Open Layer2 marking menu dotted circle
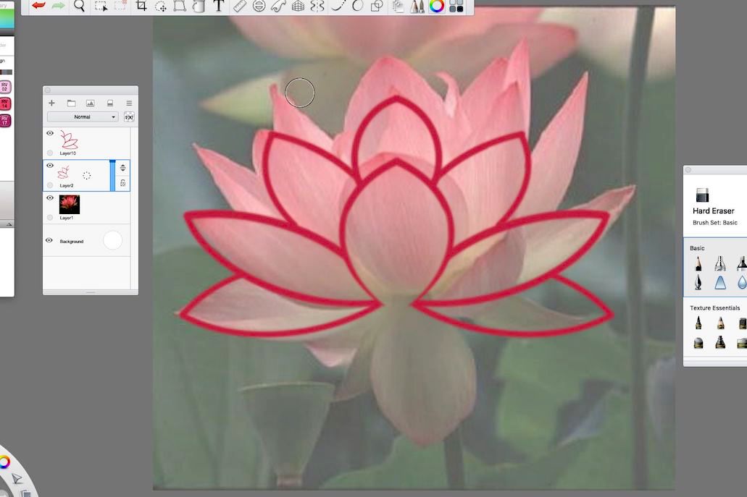This screenshot has height=497, width=747. point(87,176)
